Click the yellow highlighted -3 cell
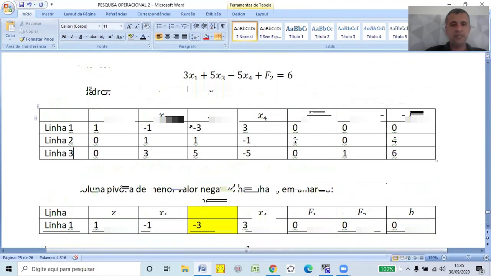 (x=213, y=225)
